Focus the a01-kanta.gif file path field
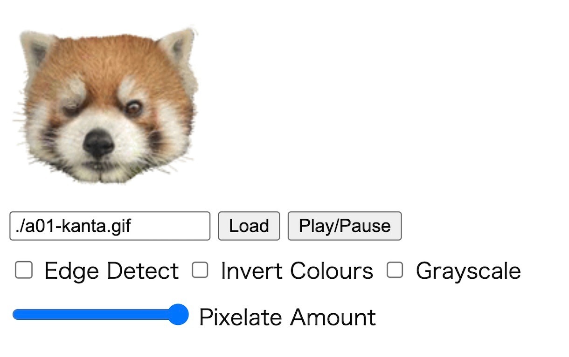569x357 pixels. pos(110,226)
